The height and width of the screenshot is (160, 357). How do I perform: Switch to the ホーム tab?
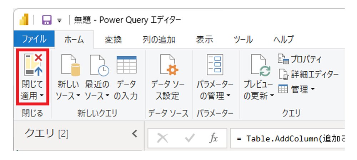(x=74, y=40)
